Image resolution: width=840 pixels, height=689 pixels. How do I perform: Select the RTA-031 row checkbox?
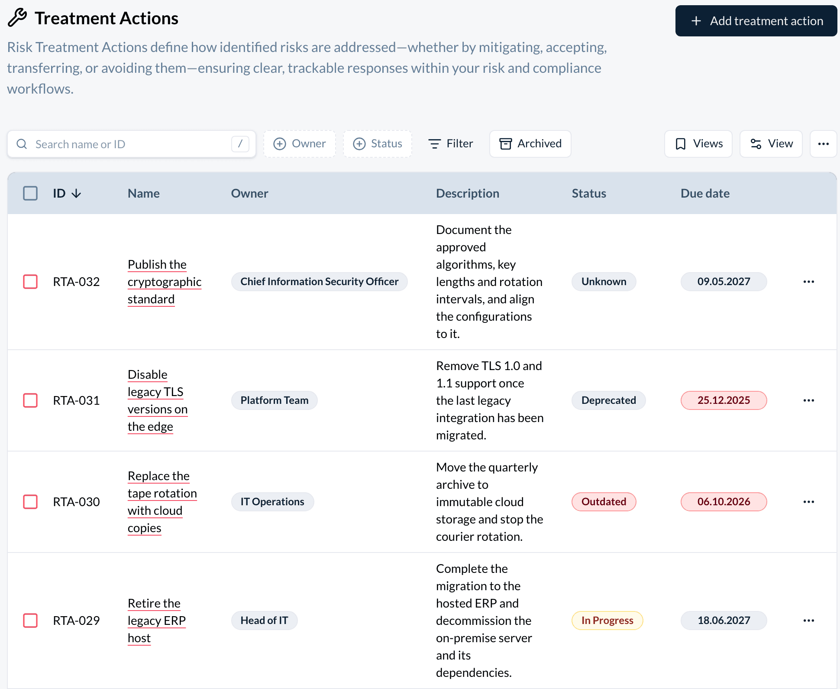point(30,400)
